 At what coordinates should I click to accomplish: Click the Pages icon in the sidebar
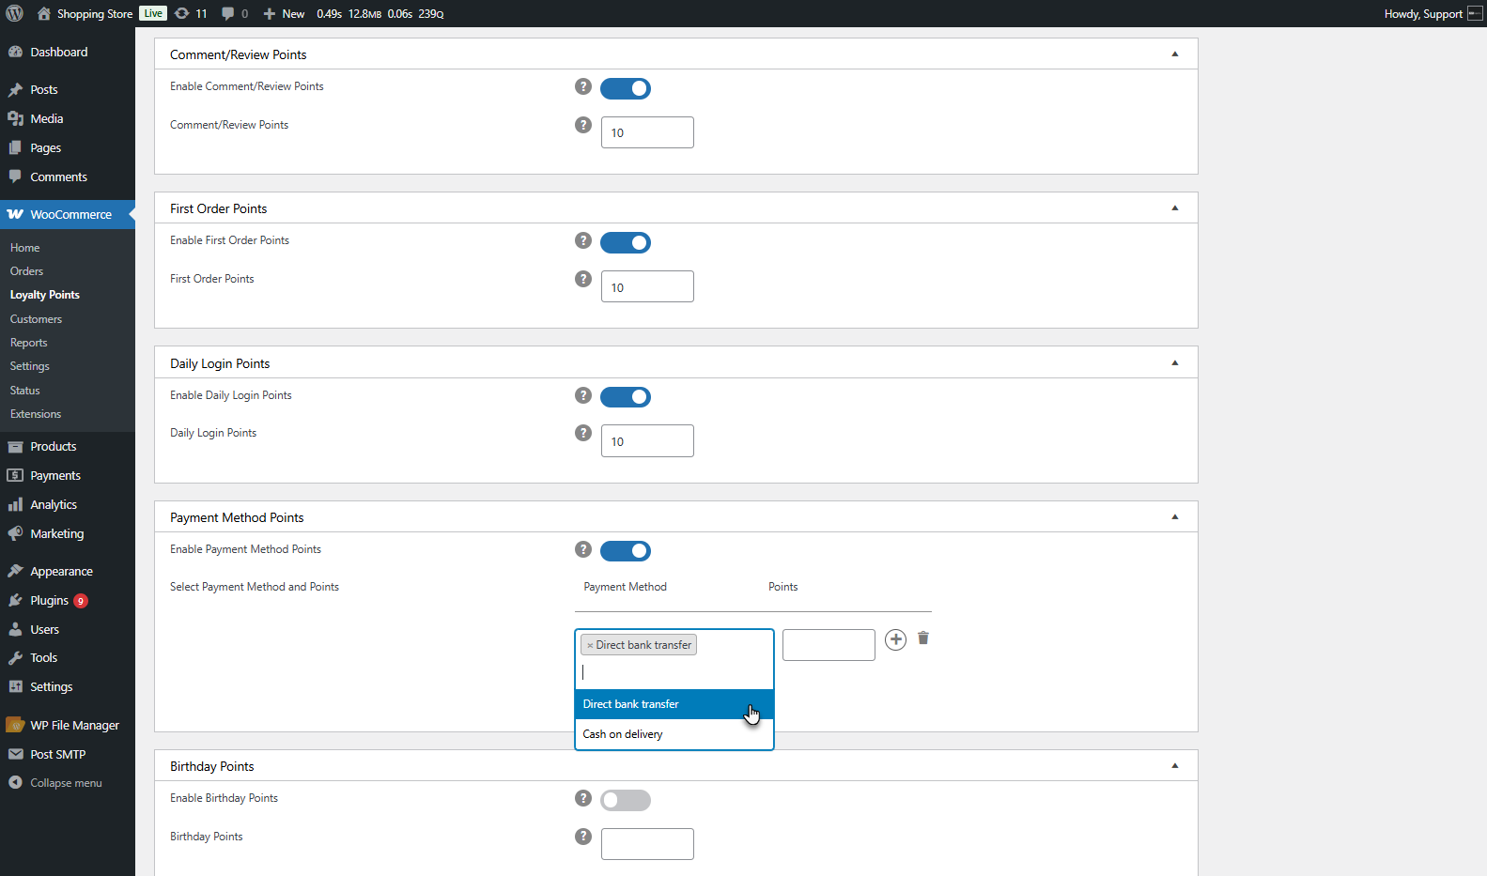15,147
